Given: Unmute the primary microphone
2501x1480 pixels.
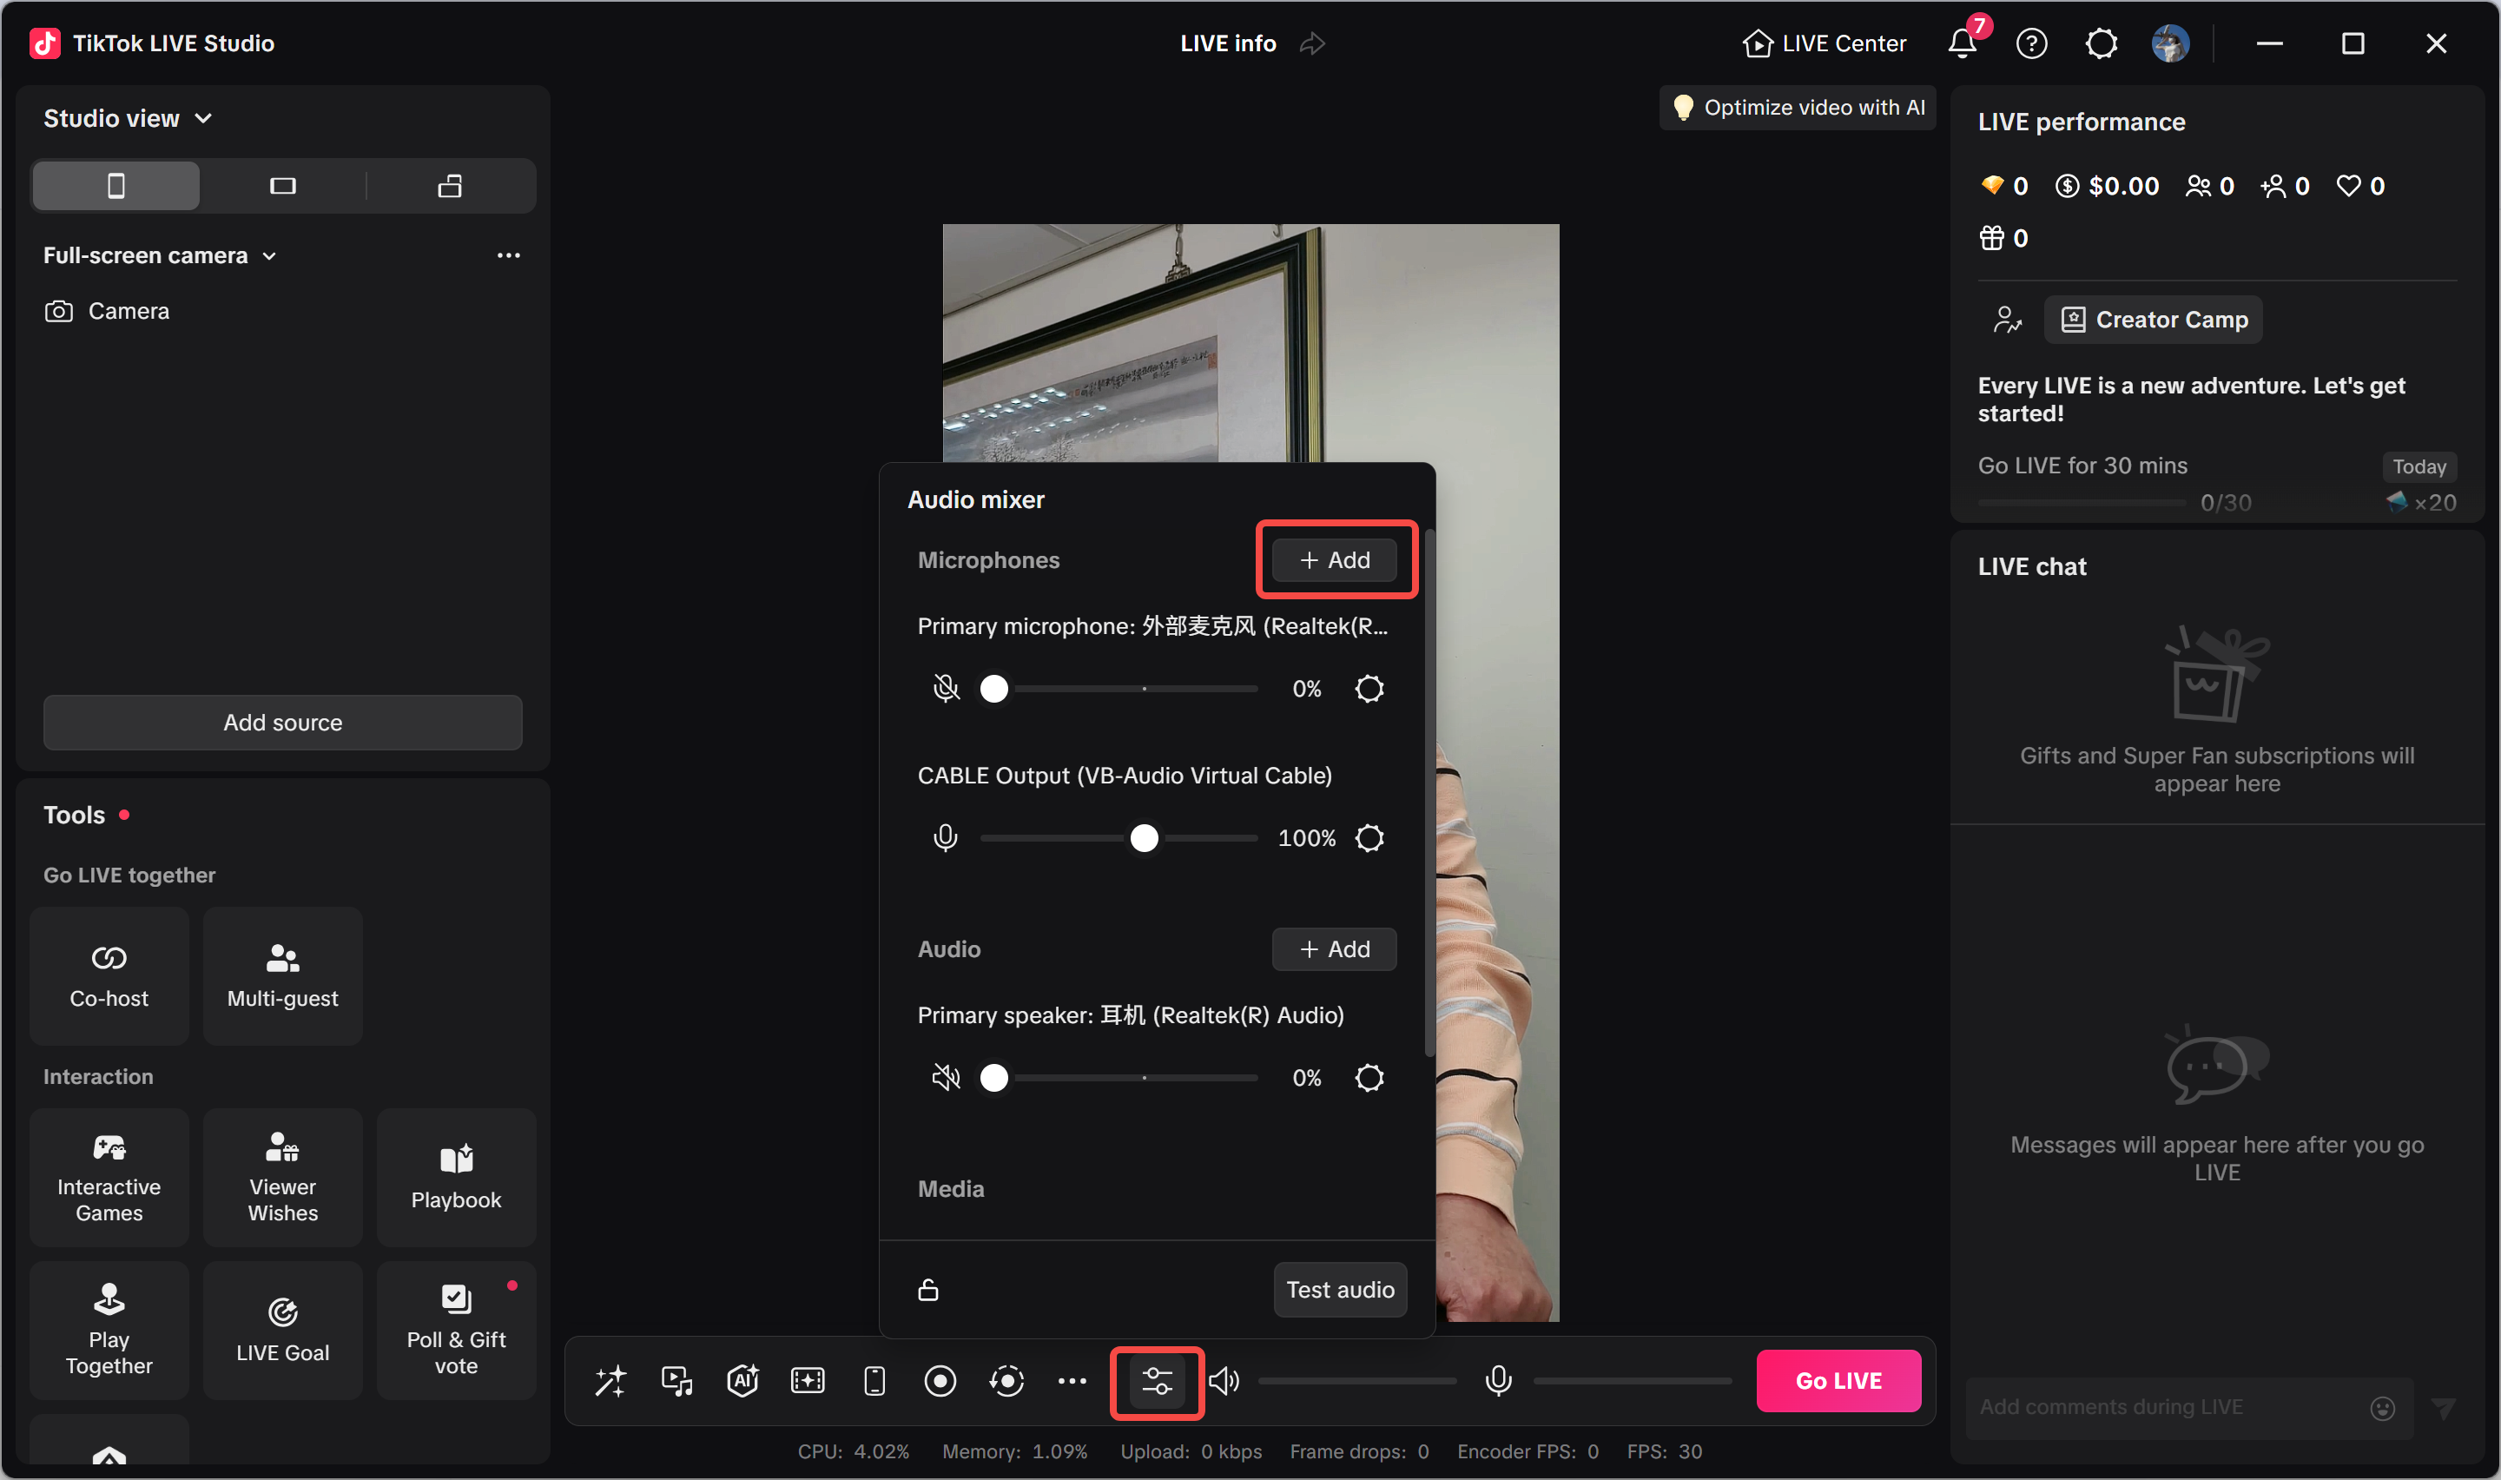Looking at the screenshot, I should tap(946, 688).
